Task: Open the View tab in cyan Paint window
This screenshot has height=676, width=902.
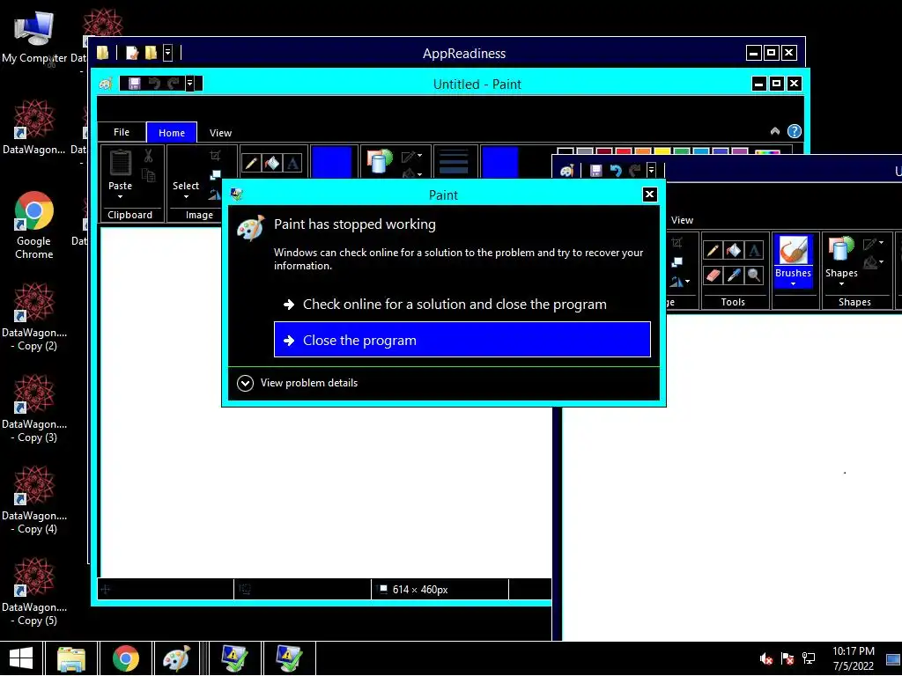Action: click(220, 133)
